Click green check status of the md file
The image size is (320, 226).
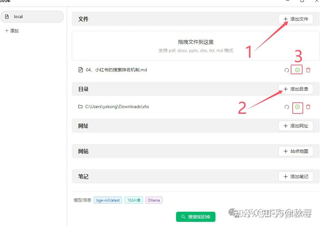pos(297,70)
